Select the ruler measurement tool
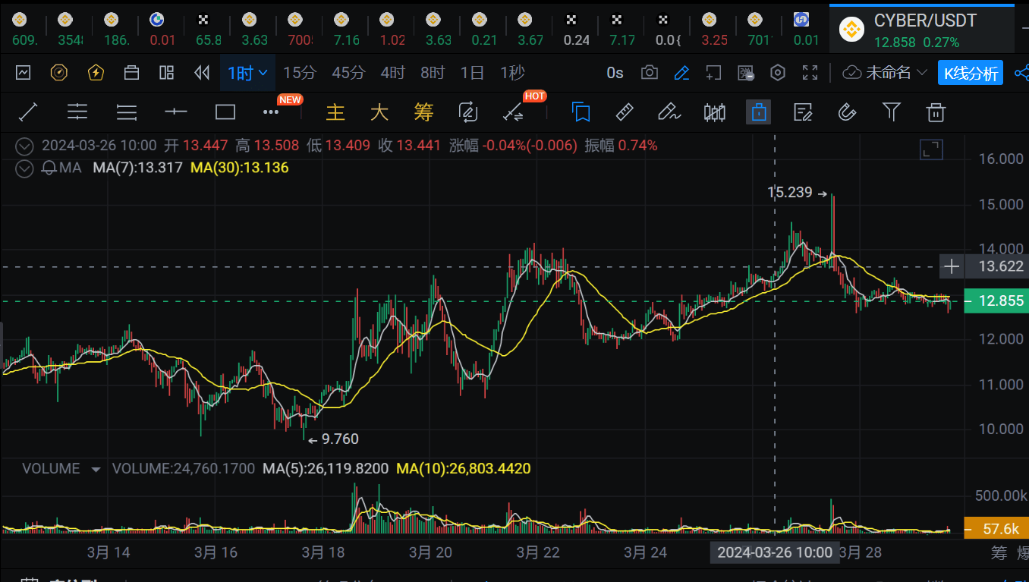Image resolution: width=1029 pixels, height=582 pixels. pyautogui.click(x=624, y=112)
